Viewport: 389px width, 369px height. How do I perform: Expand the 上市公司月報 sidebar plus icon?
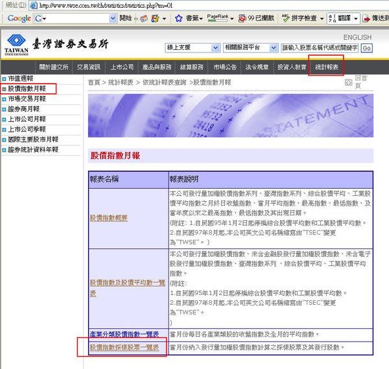pos(4,119)
